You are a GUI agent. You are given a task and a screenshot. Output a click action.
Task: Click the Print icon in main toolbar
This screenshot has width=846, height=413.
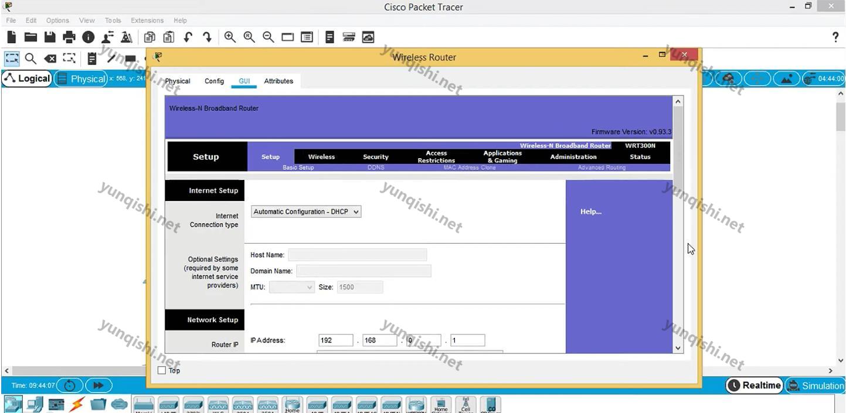tap(69, 37)
